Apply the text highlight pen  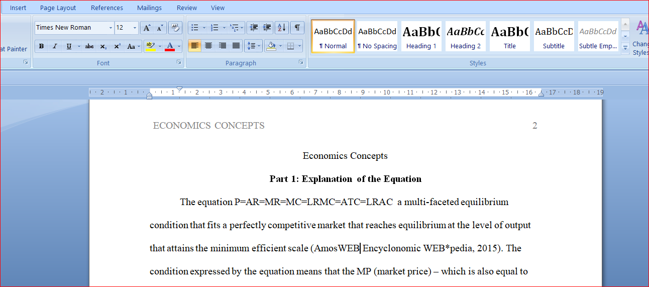pyautogui.click(x=150, y=46)
